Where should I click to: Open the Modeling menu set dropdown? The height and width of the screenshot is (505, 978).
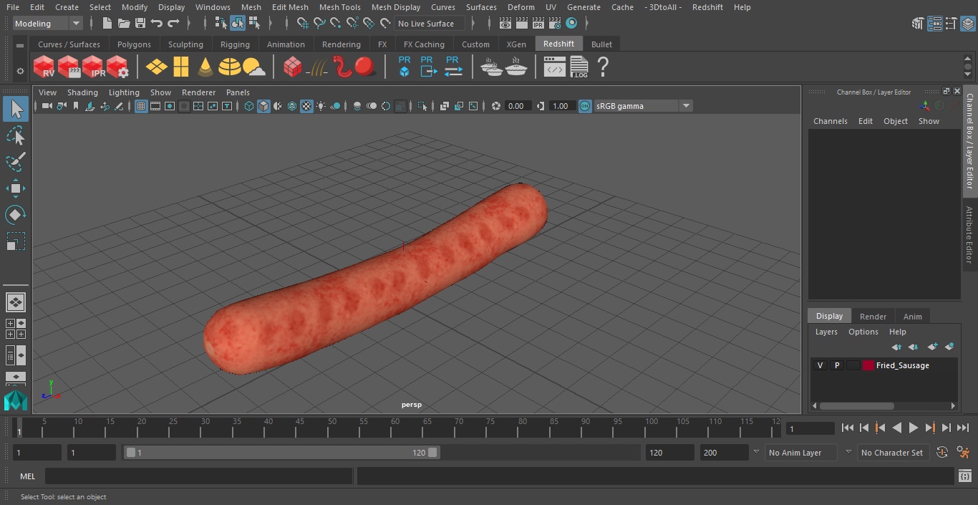pyautogui.click(x=48, y=24)
